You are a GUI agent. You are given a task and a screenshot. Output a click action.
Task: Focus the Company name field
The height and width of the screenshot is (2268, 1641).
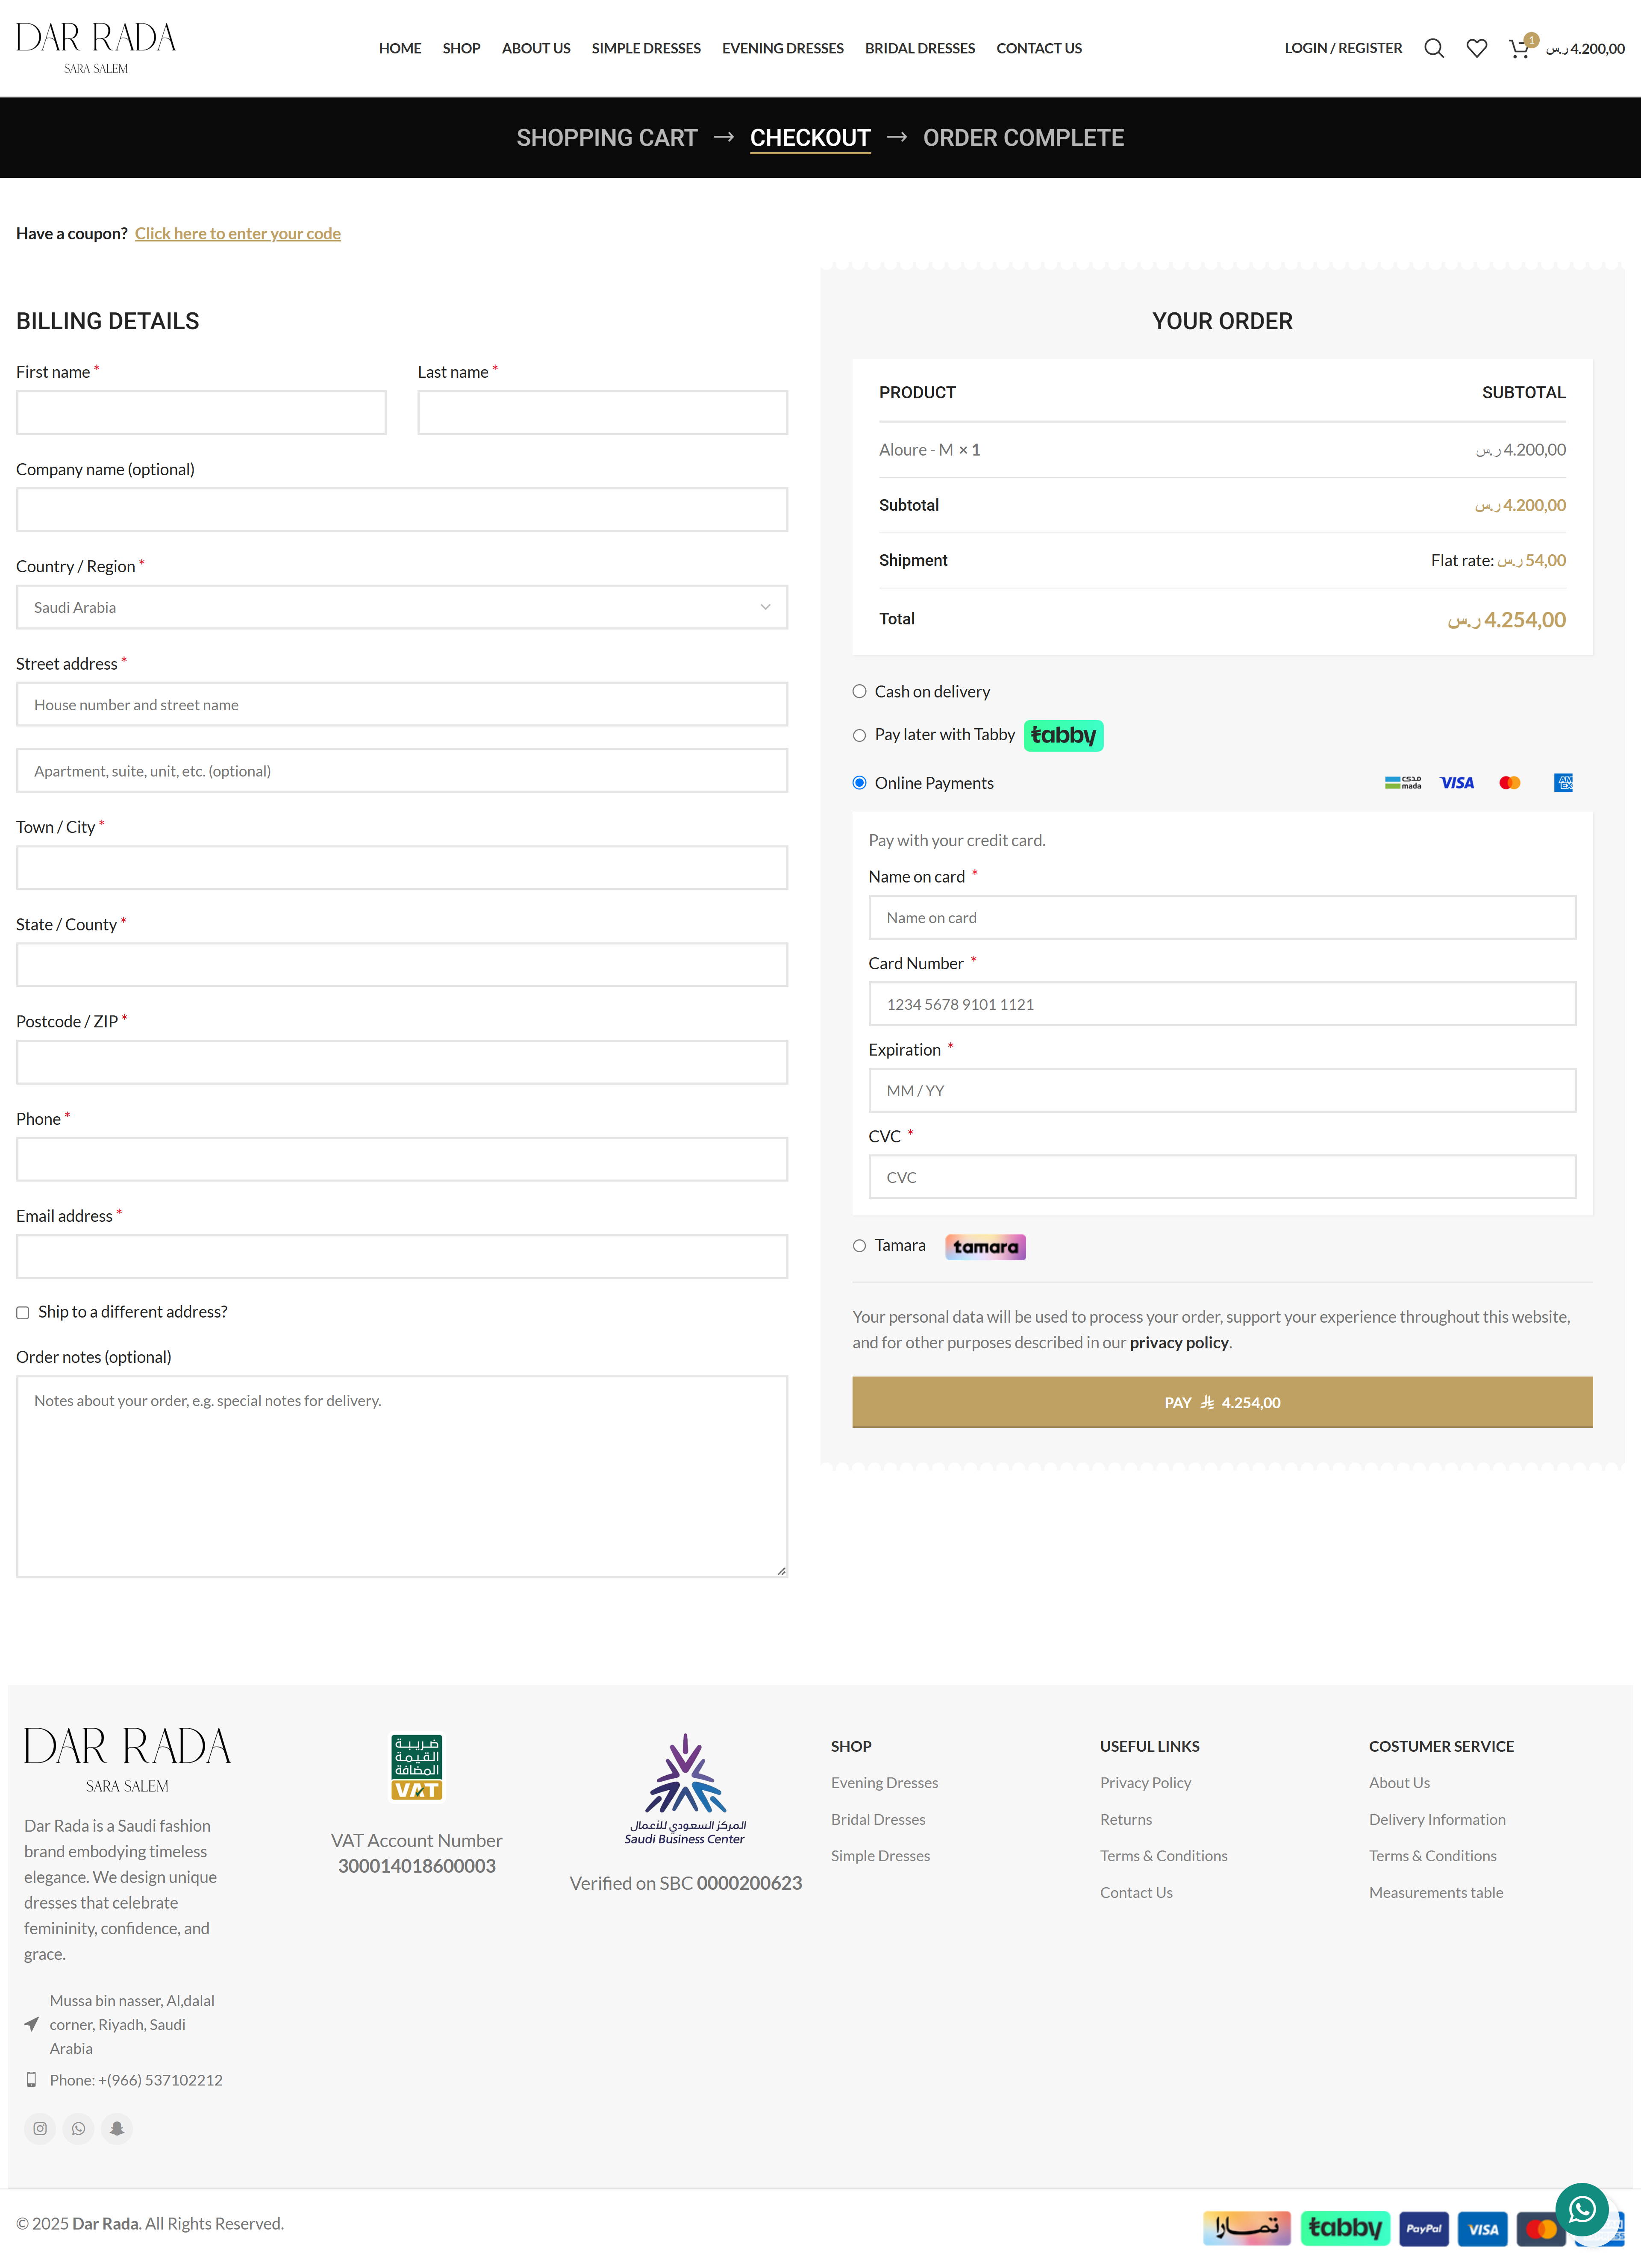(402, 510)
